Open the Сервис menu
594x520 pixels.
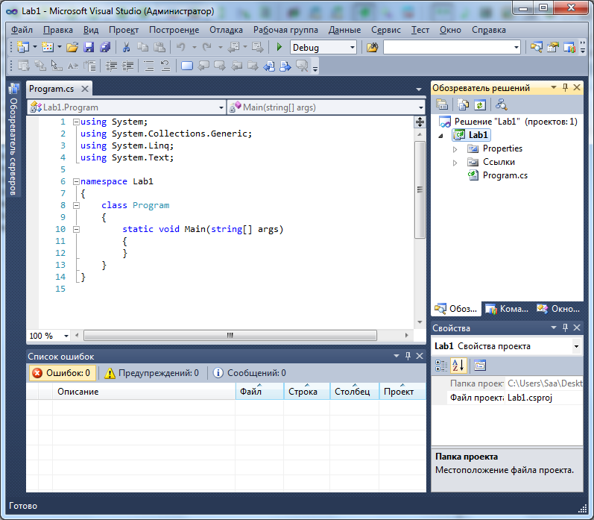tap(386, 30)
